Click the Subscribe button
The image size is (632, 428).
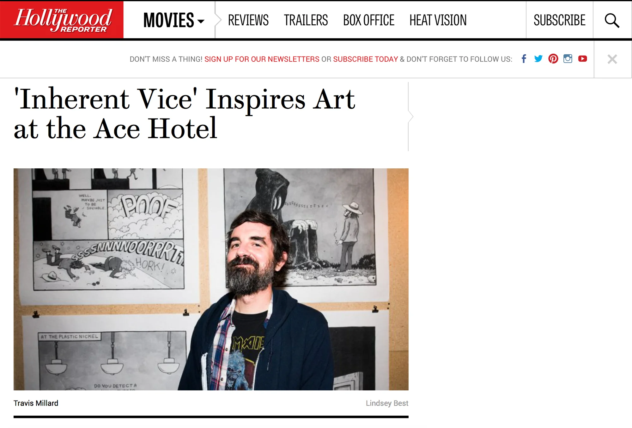point(560,20)
